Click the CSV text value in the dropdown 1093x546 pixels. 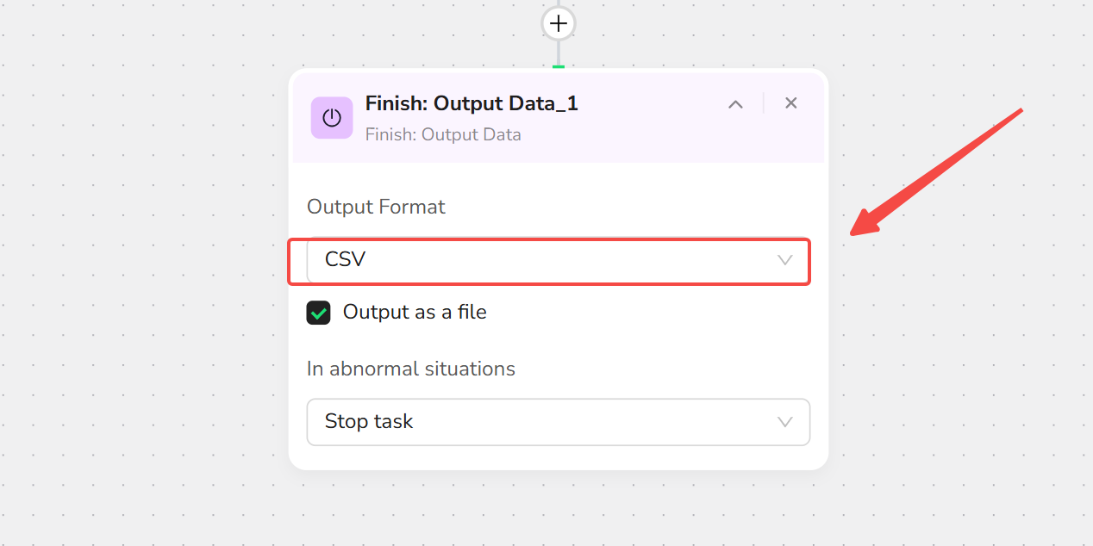pyautogui.click(x=345, y=259)
